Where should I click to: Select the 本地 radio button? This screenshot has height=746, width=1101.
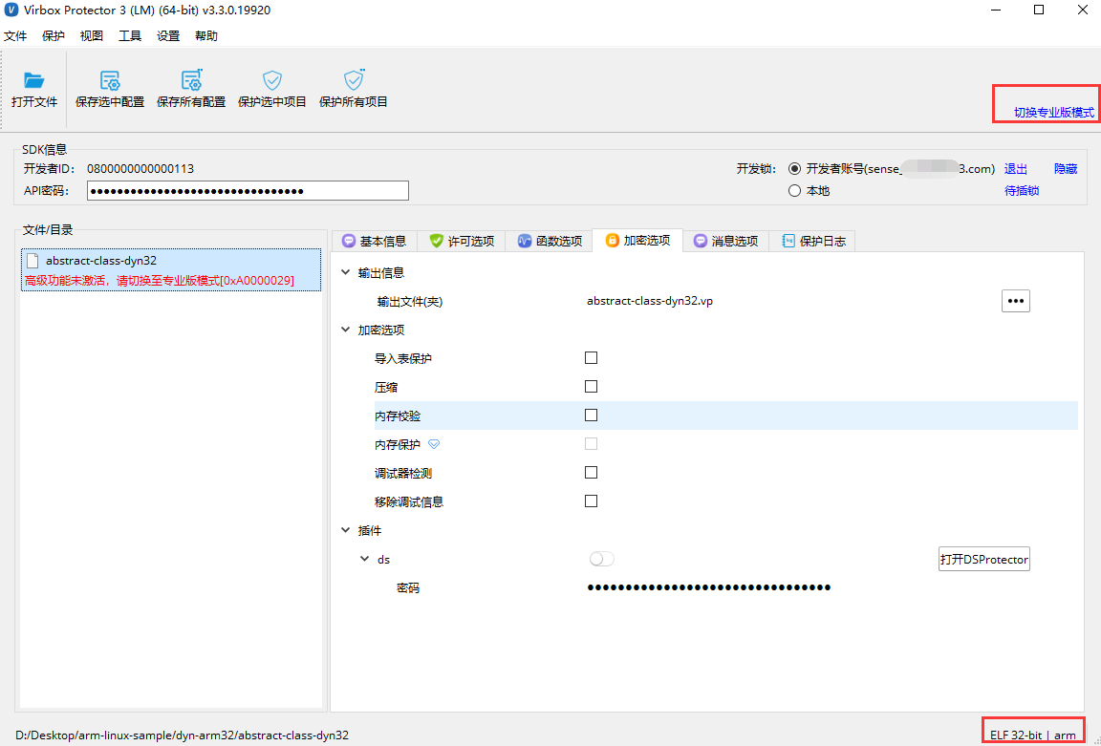(794, 190)
